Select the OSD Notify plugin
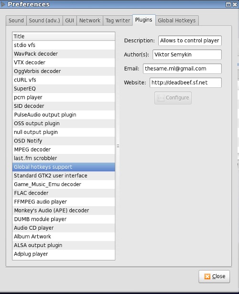The height and width of the screenshot is (294, 239). [x=64, y=141]
